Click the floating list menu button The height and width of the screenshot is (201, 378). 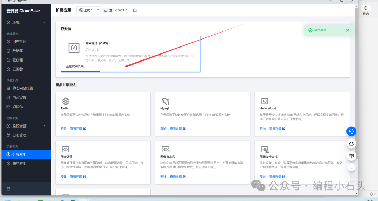(351, 167)
